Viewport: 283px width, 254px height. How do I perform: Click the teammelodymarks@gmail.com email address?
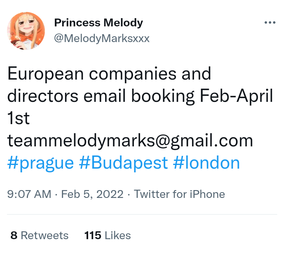(130, 141)
